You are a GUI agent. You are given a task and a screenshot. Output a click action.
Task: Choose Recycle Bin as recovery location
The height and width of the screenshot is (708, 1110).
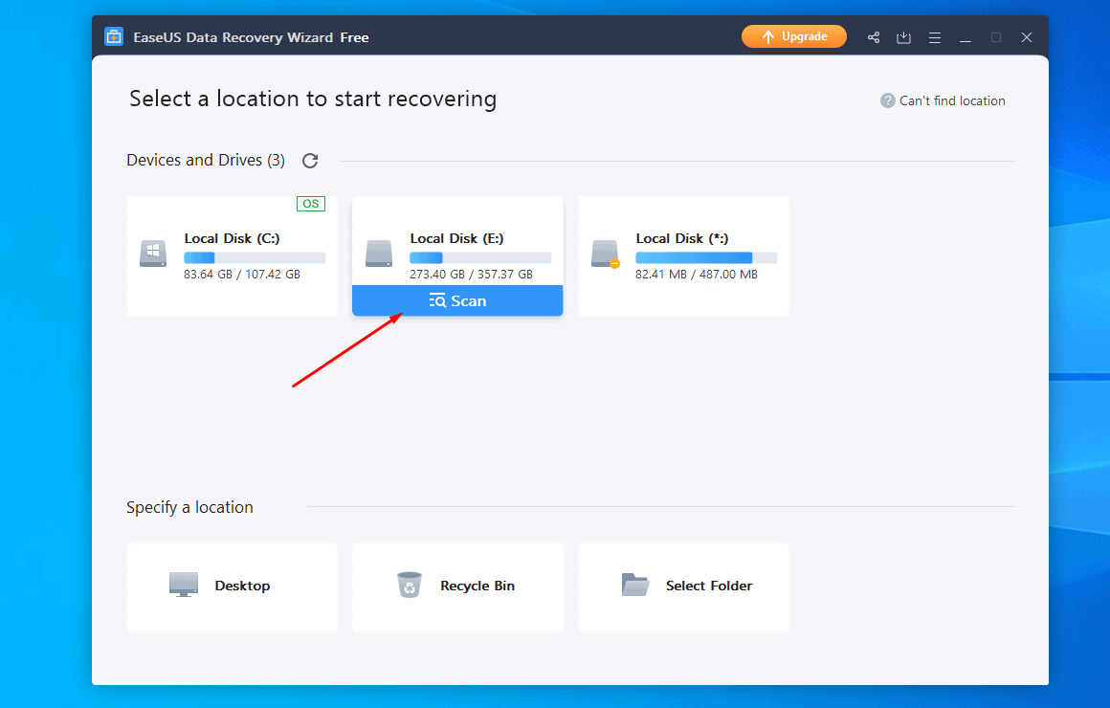457,586
